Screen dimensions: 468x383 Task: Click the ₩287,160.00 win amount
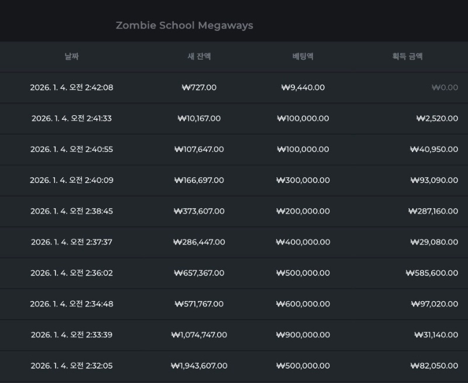433,211
